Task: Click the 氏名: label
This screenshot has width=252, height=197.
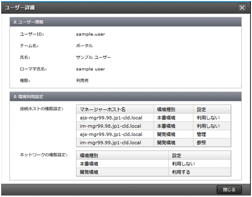Action: pos(25,57)
